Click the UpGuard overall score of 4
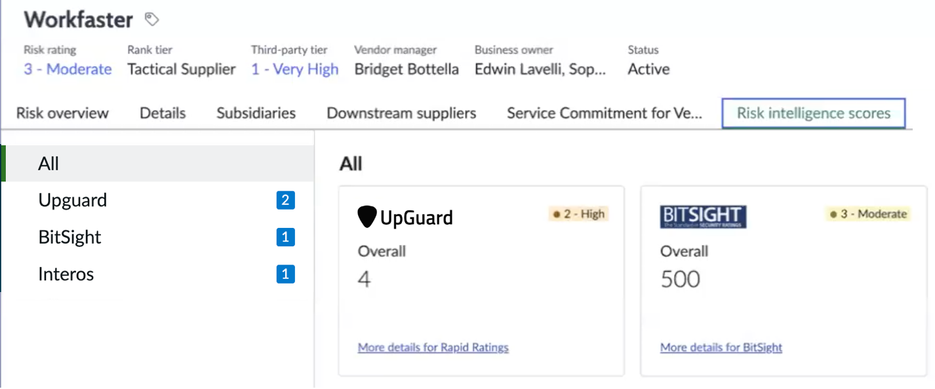This screenshot has height=389, width=935. (365, 280)
